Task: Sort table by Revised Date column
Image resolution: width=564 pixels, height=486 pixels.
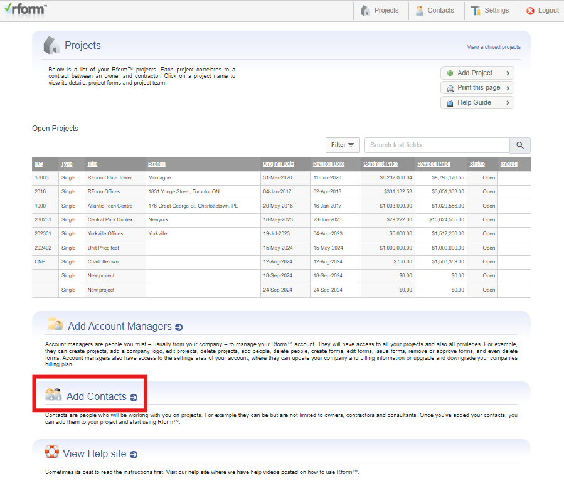Action: (329, 164)
